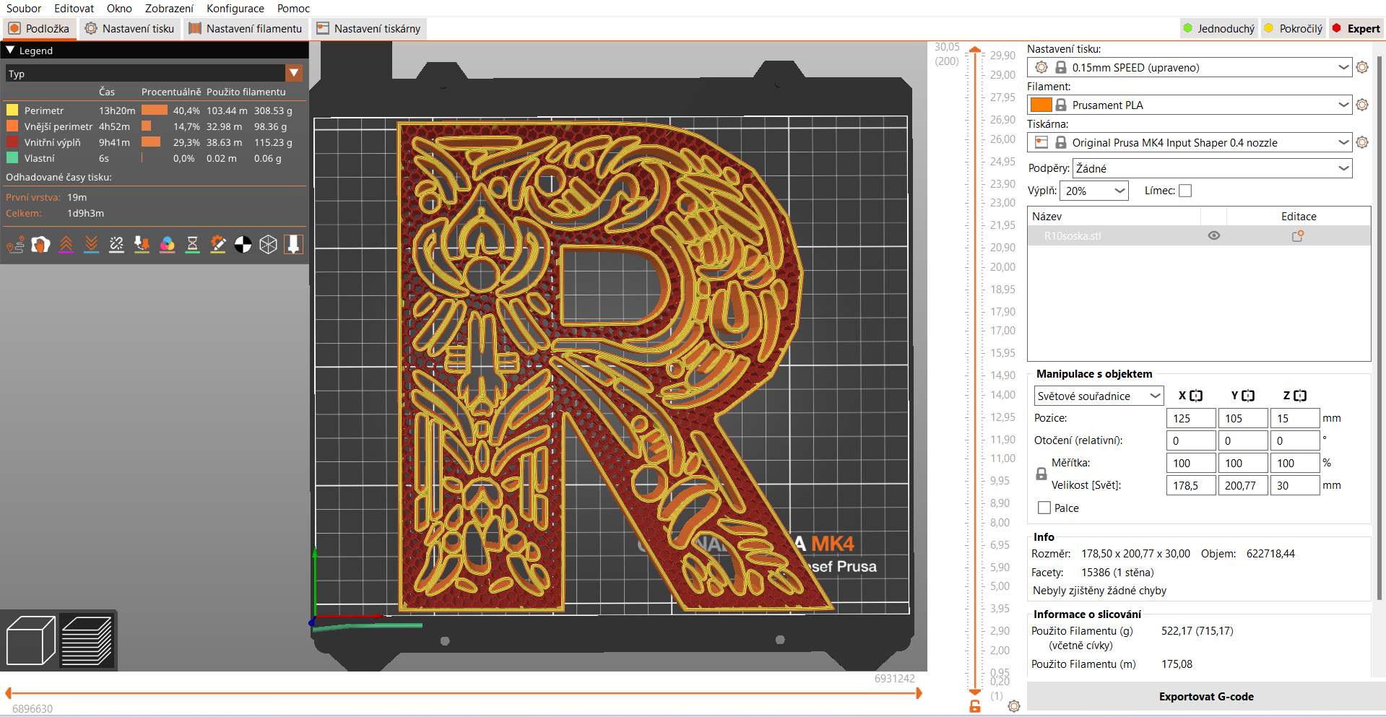Open the Výplň infill percentage dropdown
Image resolution: width=1386 pixels, height=717 pixels.
click(1094, 191)
